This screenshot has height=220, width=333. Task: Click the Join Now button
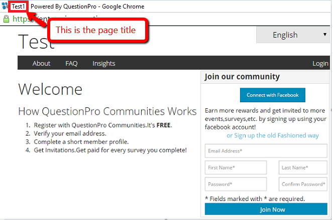[x=266, y=209]
